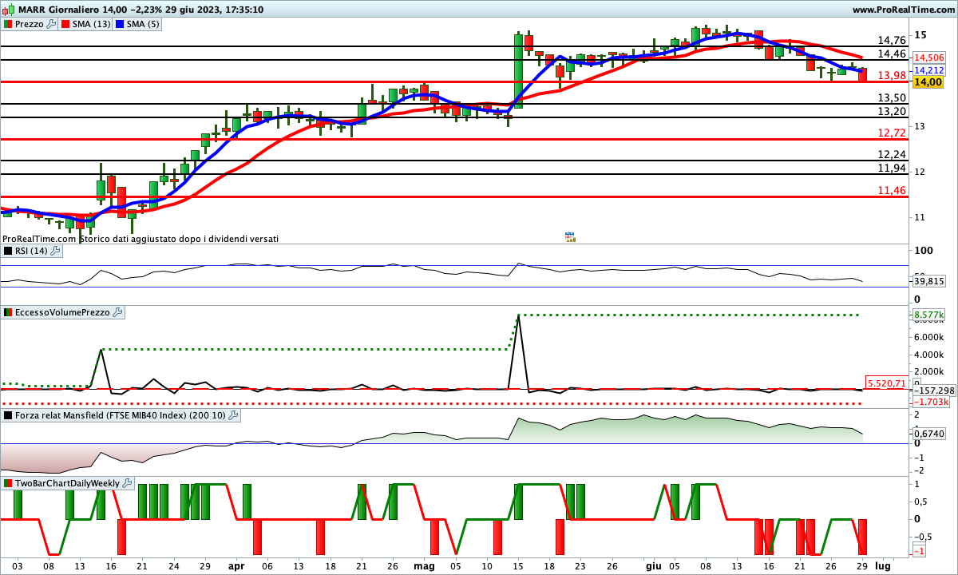This screenshot has width=958, height=575.
Task: Click the 14,76 resistance level label
Action: coord(892,40)
